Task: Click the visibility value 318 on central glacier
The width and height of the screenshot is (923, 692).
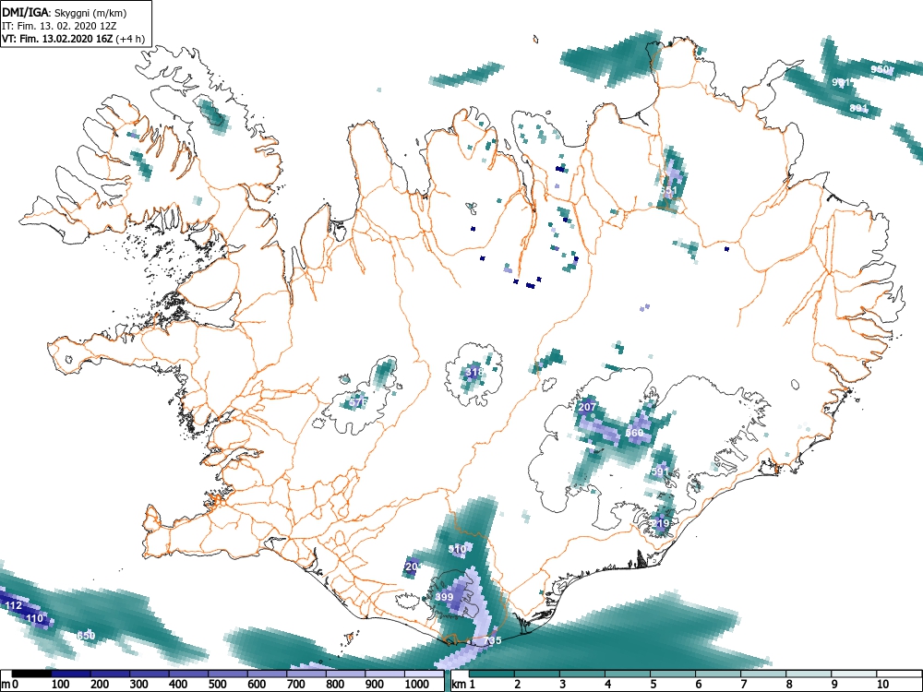Action: pos(473,372)
